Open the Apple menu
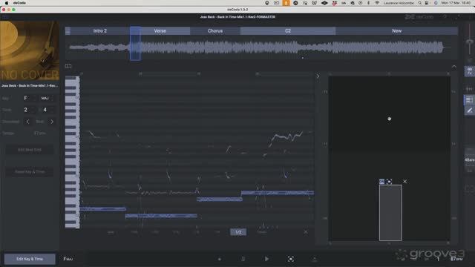The image size is (475, 267). pos(7,3)
